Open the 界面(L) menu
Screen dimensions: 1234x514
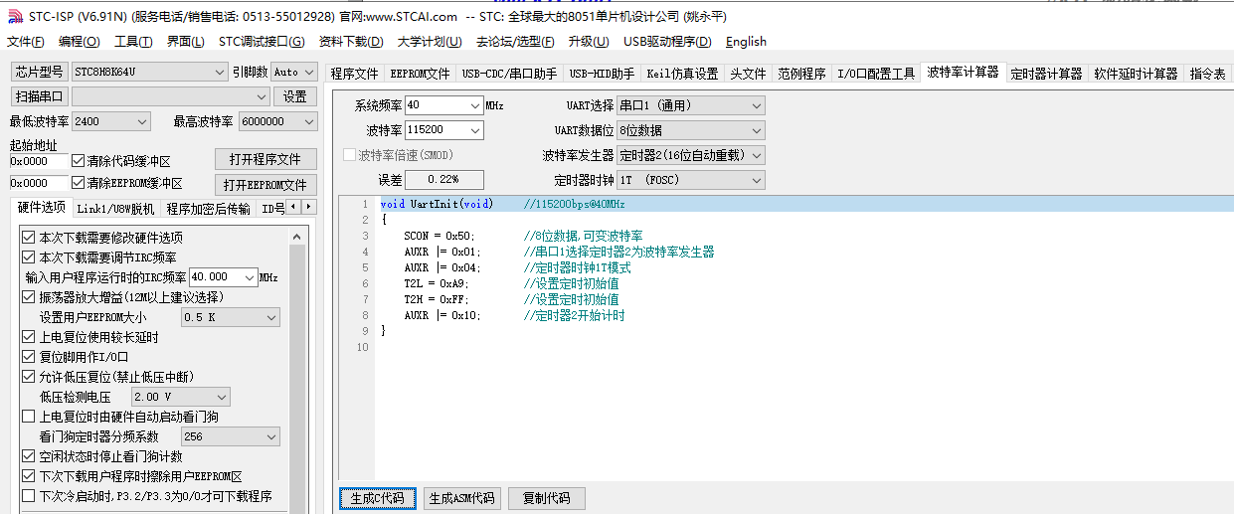(x=185, y=42)
